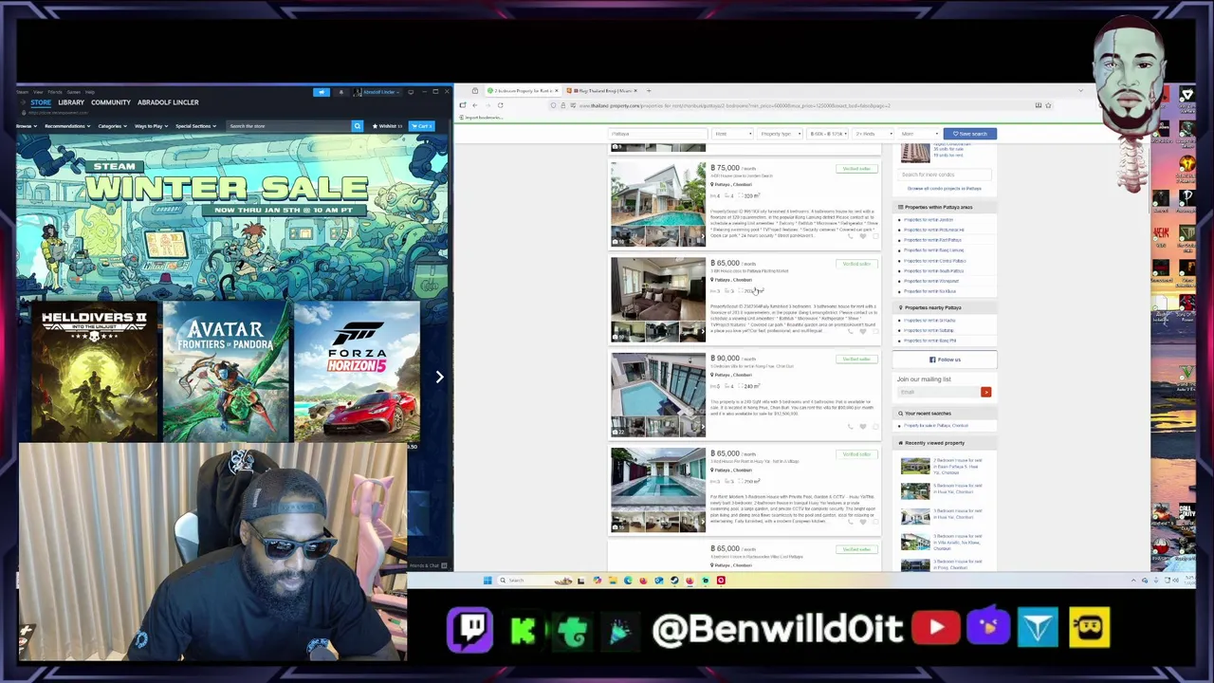Viewport: 1214px width, 683px height.
Task: Open the first ฿65,000 listing living room photo
Action: click(658, 299)
